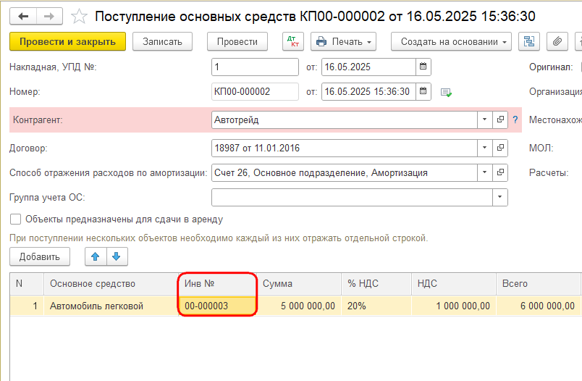582x381 pixels.
Task: Expand the Договор dropdown list
Action: coord(484,148)
